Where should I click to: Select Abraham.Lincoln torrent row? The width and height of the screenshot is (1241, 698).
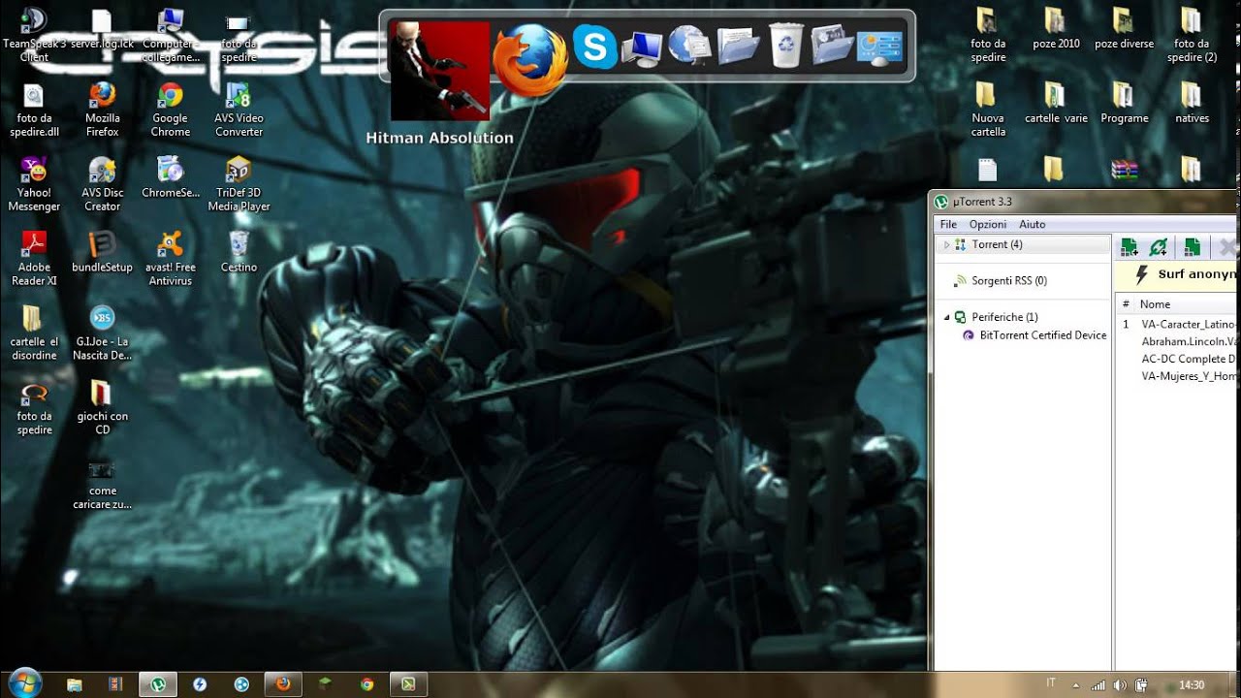point(1178,342)
